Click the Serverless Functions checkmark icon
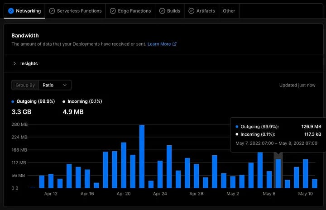326x210 pixels. point(52,11)
